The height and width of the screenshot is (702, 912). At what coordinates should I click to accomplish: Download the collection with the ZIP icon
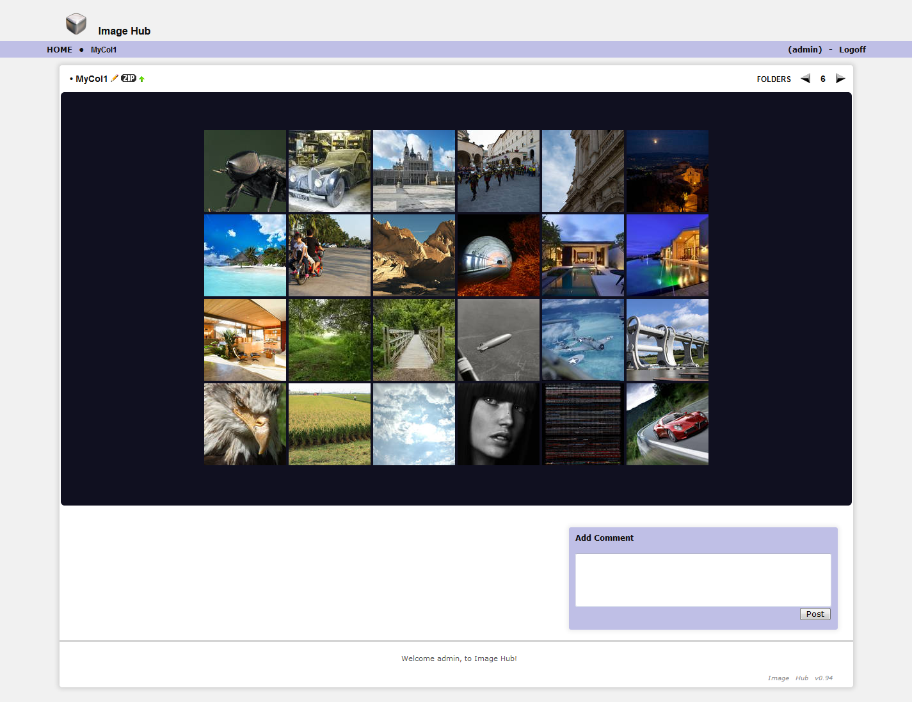[x=129, y=78]
